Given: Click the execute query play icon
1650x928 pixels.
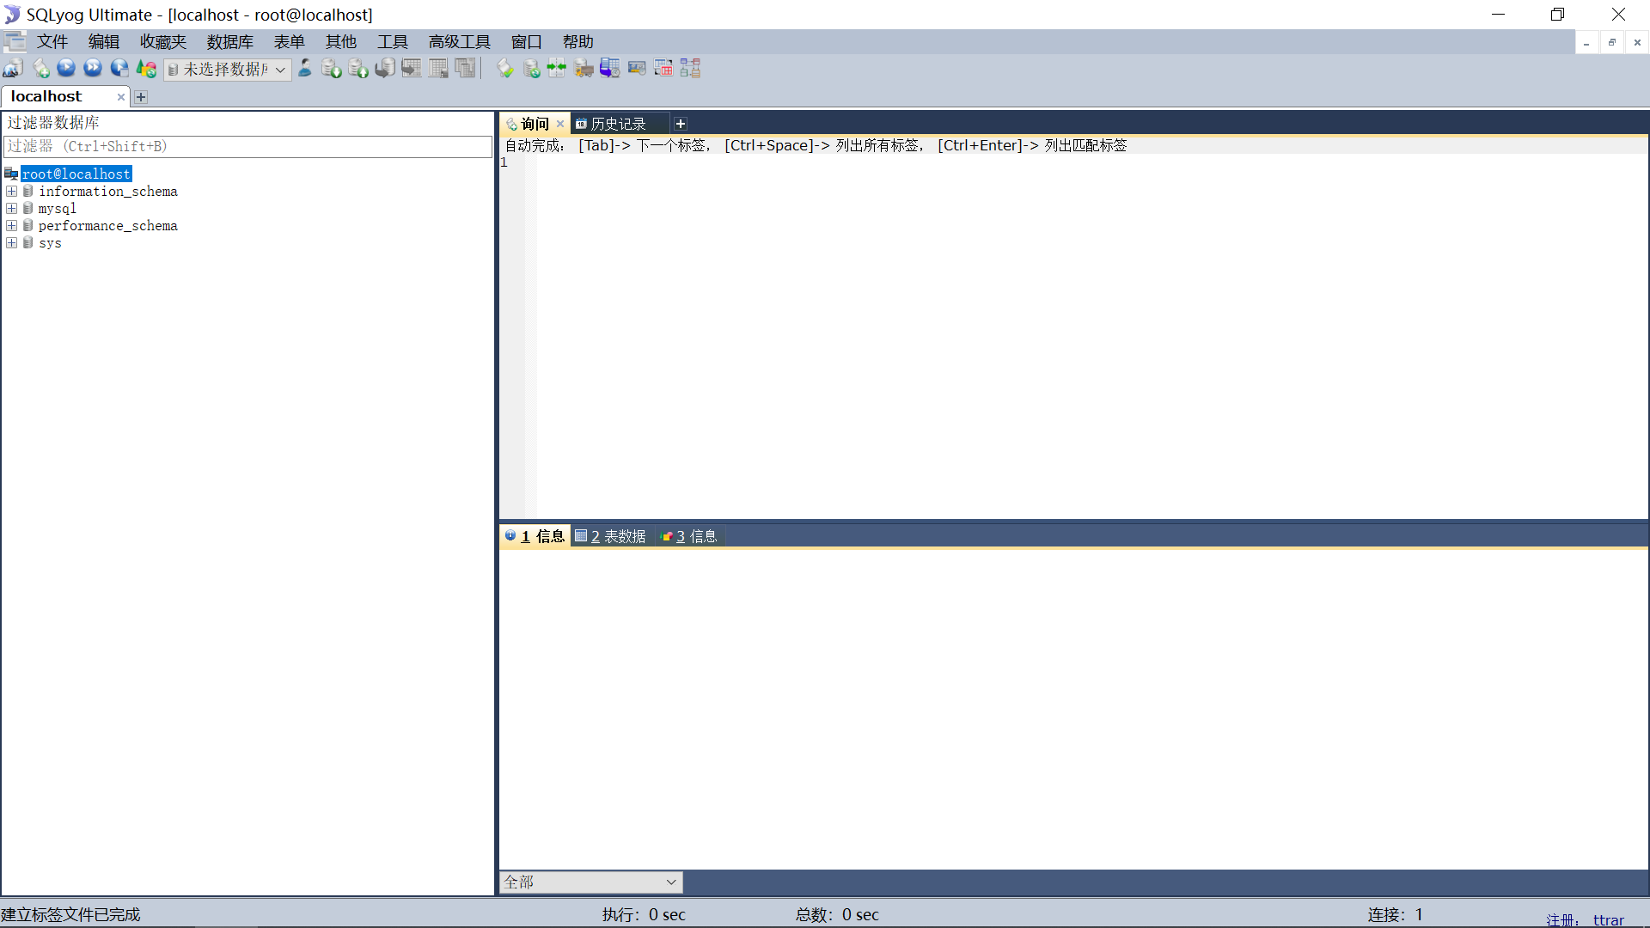Looking at the screenshot, I should (x=66, y=69).
